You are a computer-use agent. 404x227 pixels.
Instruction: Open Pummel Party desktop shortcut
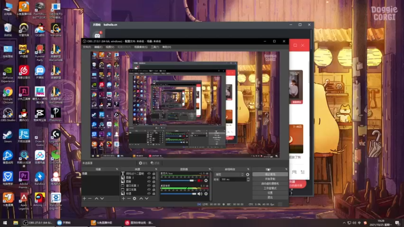tap(40, 53)
